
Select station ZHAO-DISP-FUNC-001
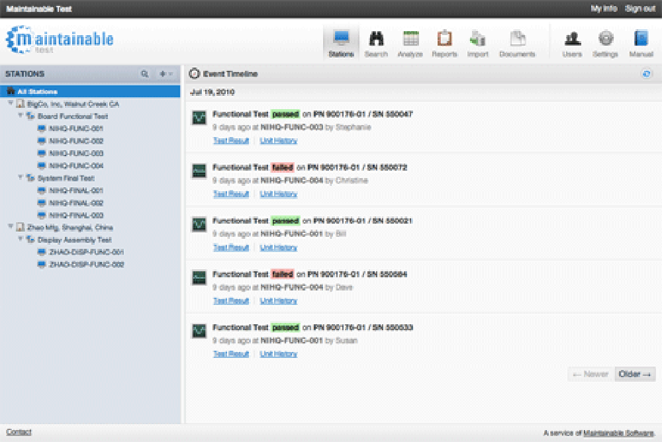point(86,252)
